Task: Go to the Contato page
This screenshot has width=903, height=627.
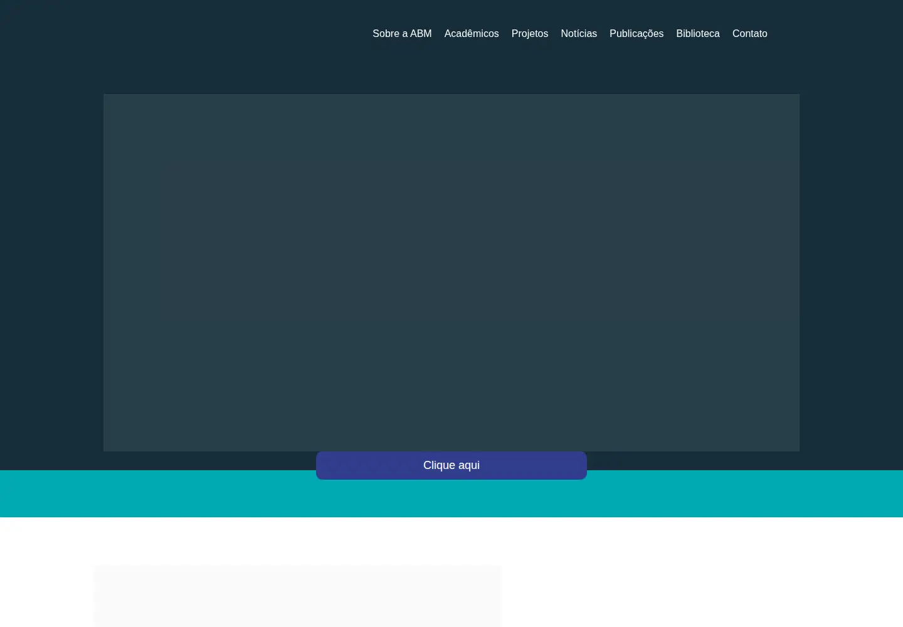Action: tap(750, 34)
